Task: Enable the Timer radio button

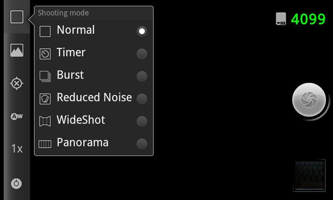Action: (142, 54)
